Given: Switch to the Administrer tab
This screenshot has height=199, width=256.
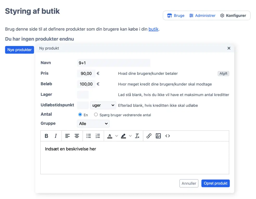Looking at the screenshot, I should [x=202, y=16].
